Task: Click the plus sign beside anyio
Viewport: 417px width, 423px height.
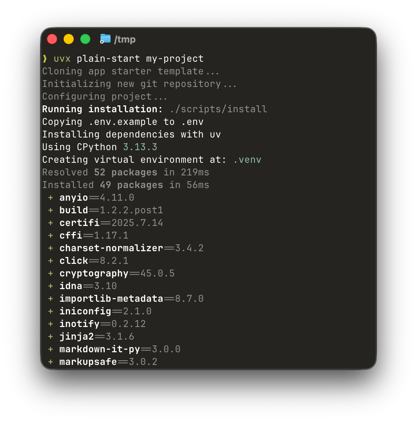Action: (x=51, y=198)
